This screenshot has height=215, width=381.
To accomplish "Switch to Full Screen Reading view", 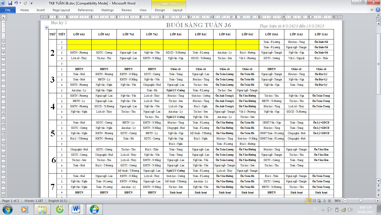I will pos(314,201).
